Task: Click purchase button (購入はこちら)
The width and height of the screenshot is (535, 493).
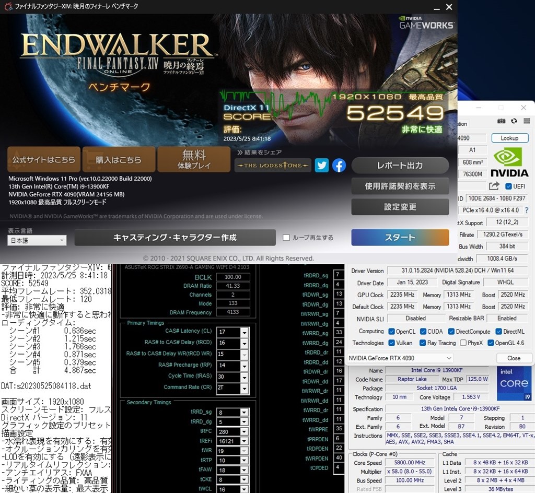Action: pos(119,160)
